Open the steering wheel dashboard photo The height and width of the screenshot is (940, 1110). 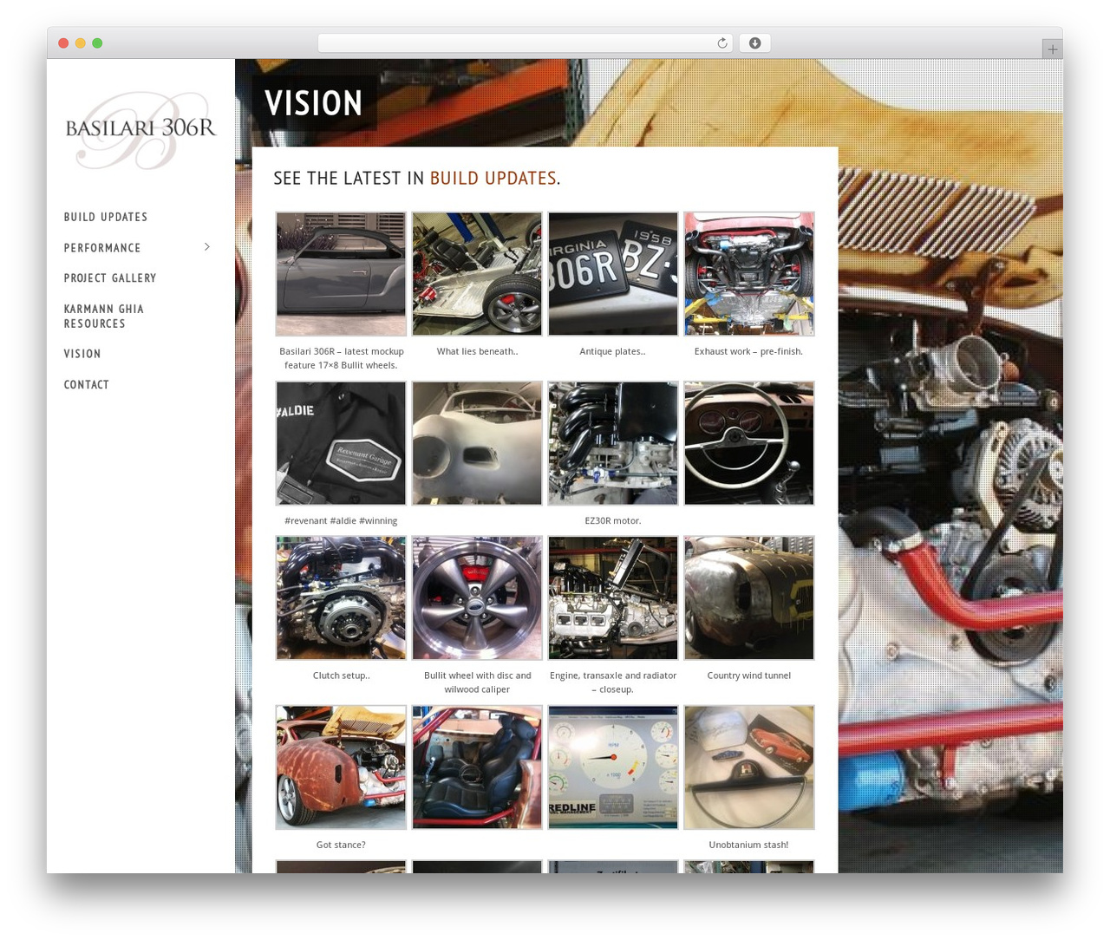click(749, 443)
